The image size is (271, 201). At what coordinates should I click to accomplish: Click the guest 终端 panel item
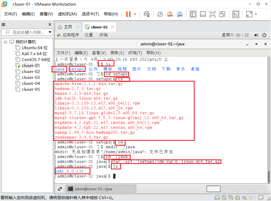[104, 35]
